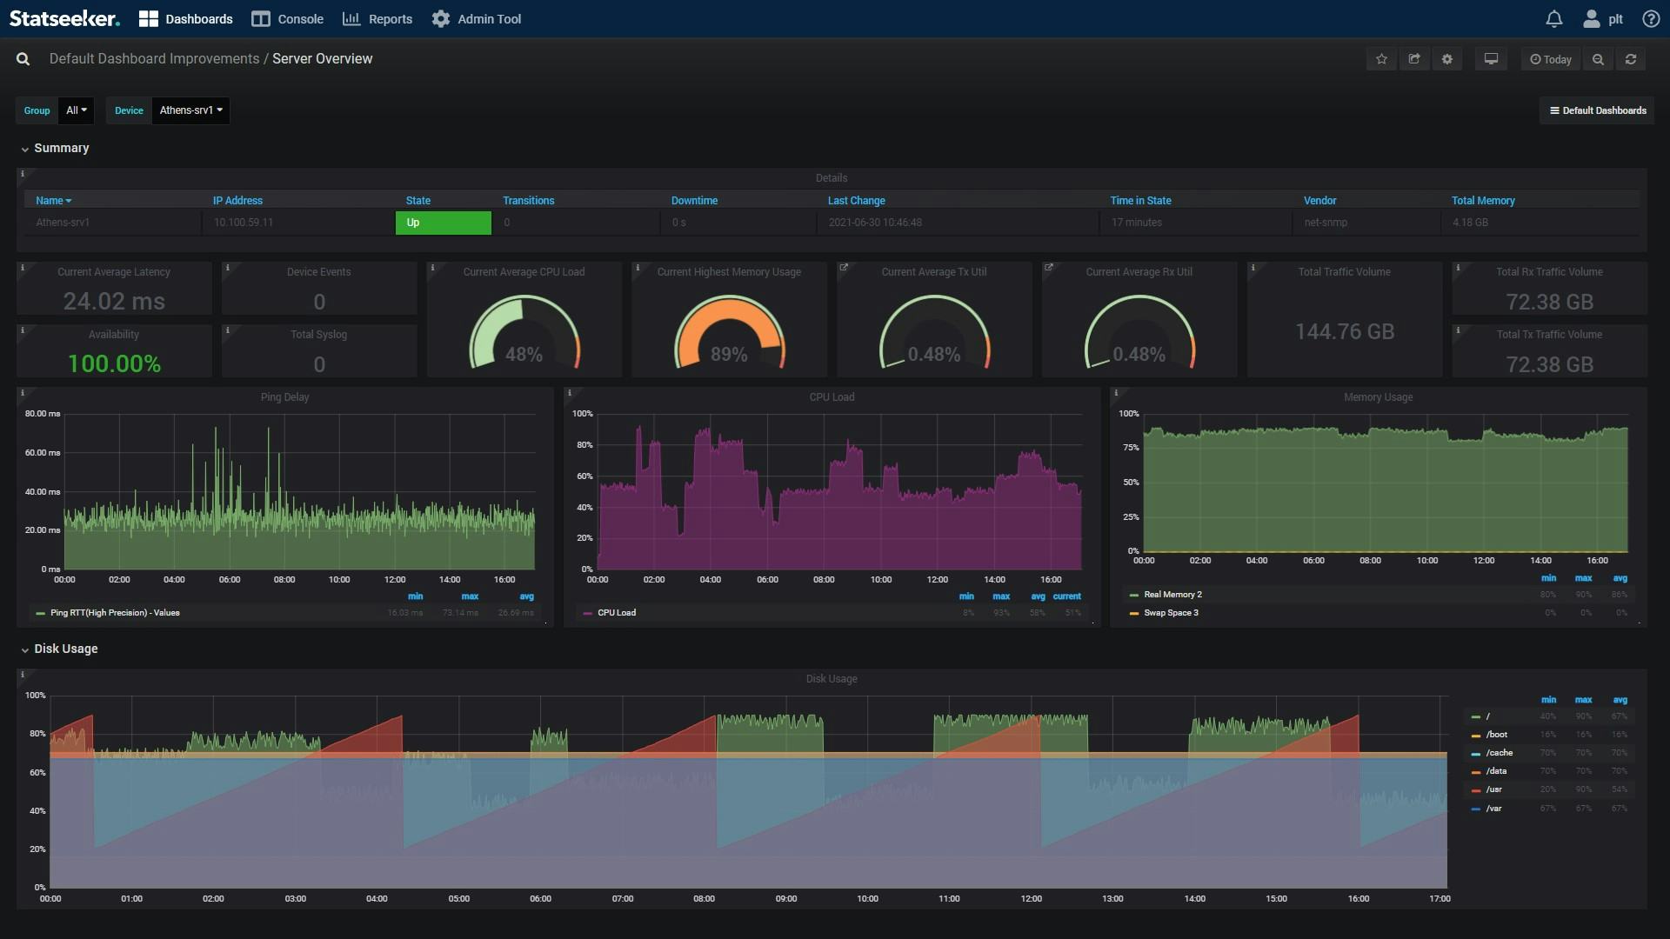Open the Device Athens-srv1 dropdown
The width and height of the screenshot is (1670, 939).
click(190, 110)
